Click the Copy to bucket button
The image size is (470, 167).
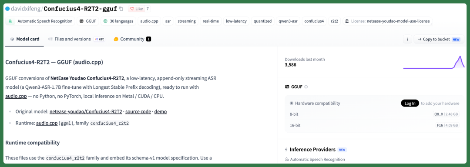[x=439, y=39]
